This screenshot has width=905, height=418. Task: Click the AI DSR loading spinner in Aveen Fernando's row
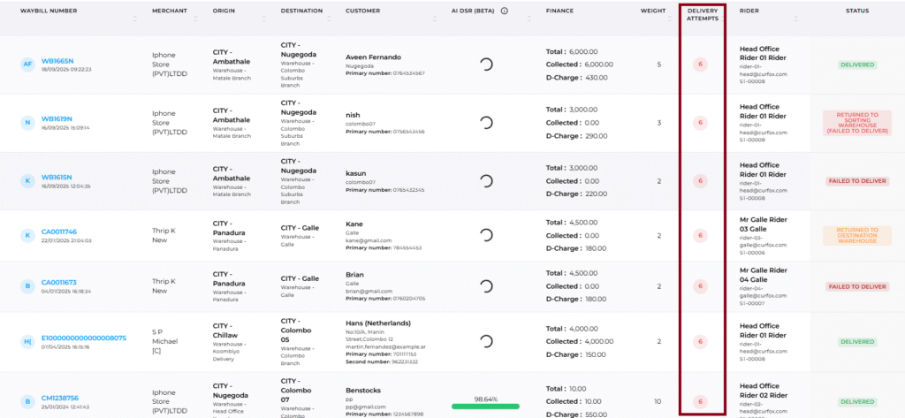click(485, 65)
